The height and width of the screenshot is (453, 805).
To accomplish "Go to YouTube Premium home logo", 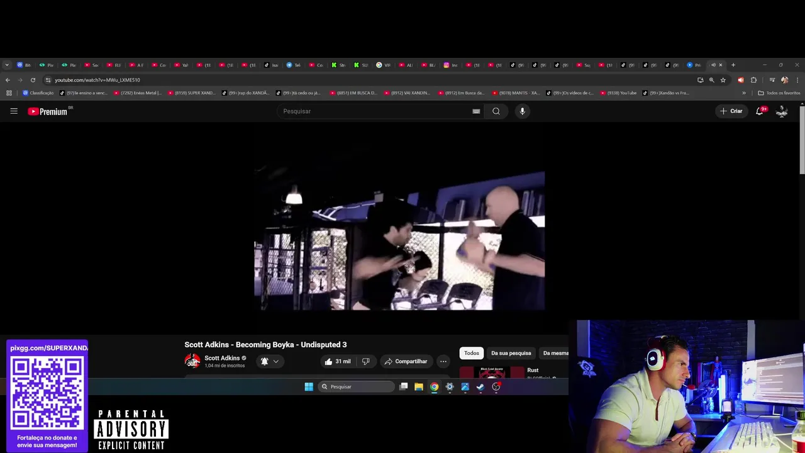I will tap(50, 111).
